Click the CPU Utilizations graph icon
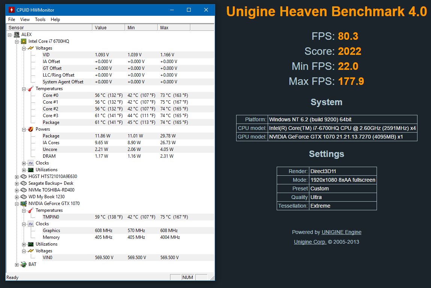The width and height of the screenshot is (431, 288). 31,170
